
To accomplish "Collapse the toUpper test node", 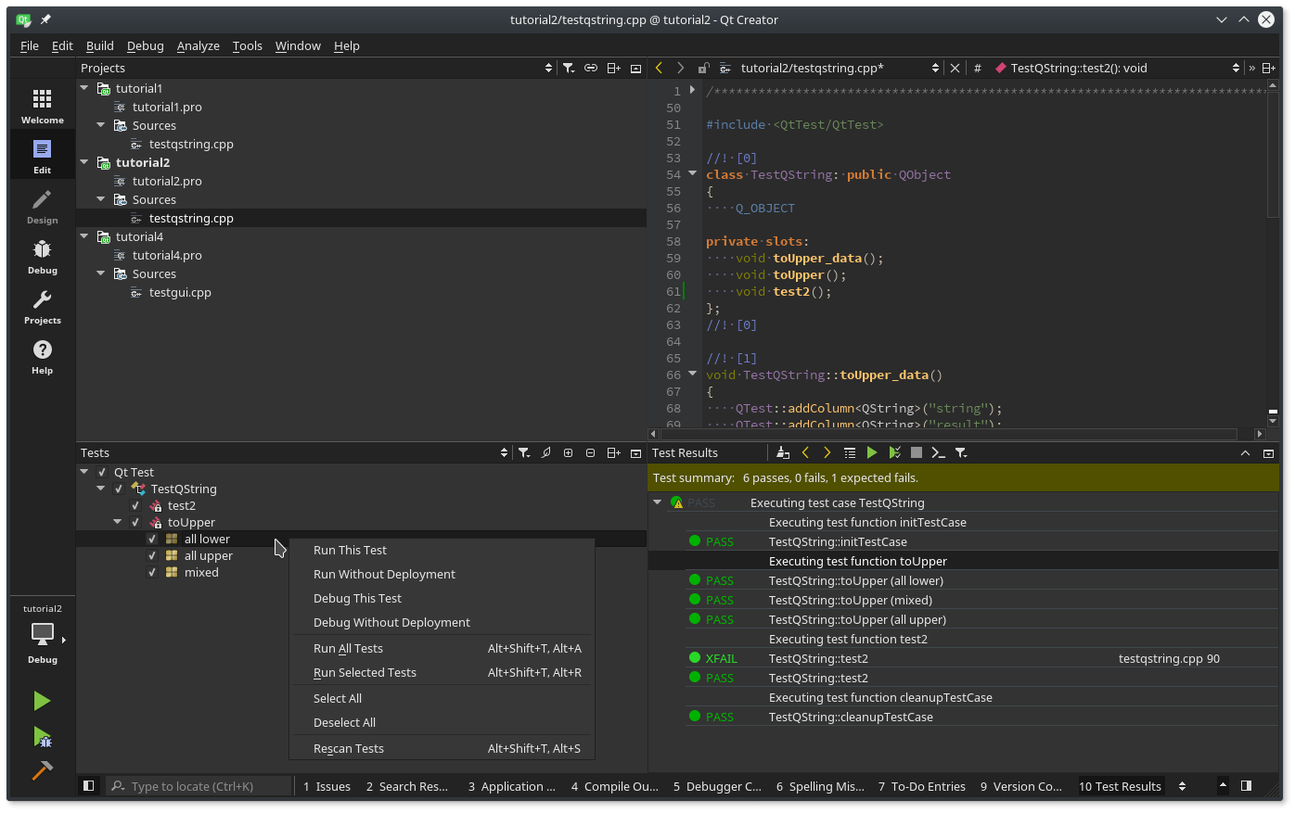I will tap(118, 522).
